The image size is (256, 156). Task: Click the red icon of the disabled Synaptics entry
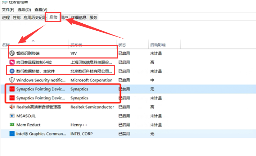tap(12, 89)
